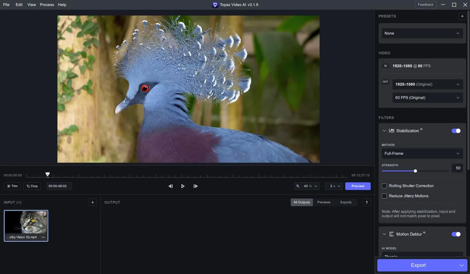The image size is (470, 274).
Task: Click the Preview button
Action: coord(358,186)
